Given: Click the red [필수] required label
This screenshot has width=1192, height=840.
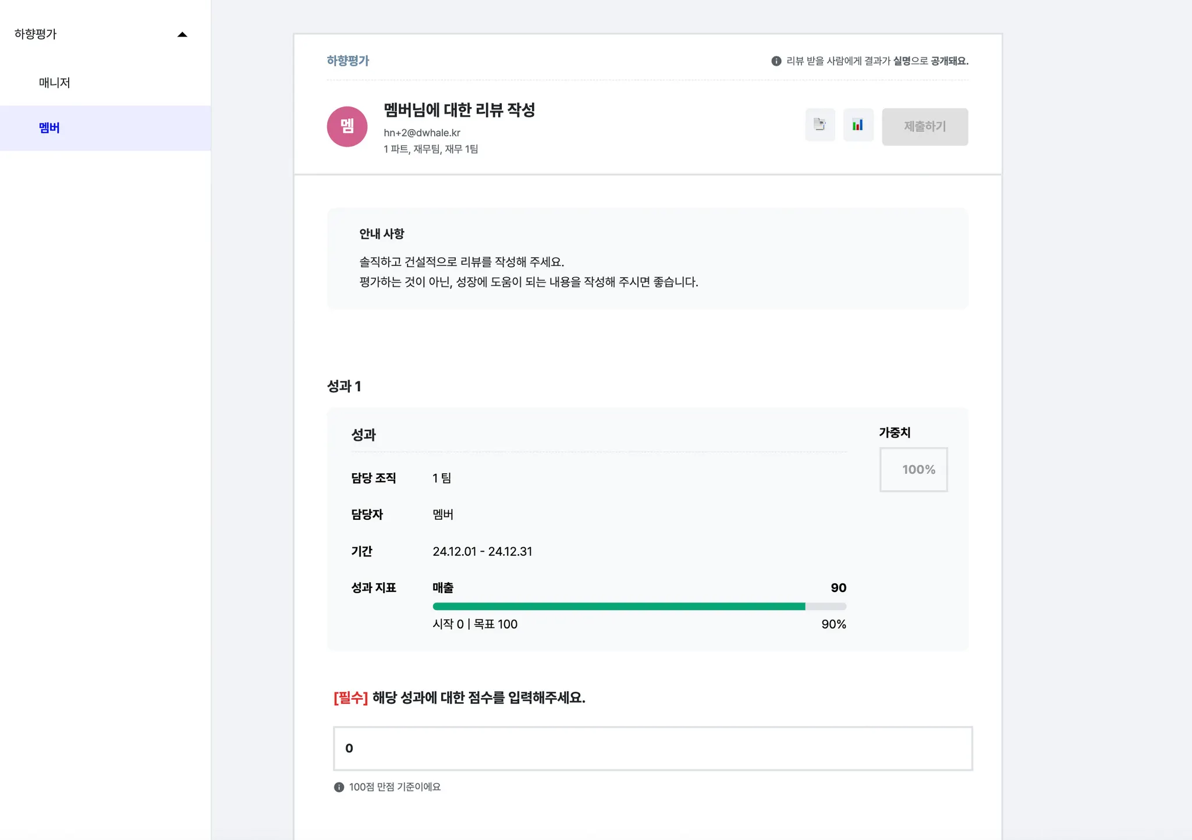Looking at the screenshot, I should tap(350, 697).
